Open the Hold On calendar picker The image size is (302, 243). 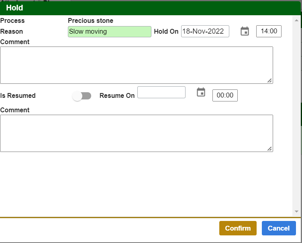pos(245,31)
